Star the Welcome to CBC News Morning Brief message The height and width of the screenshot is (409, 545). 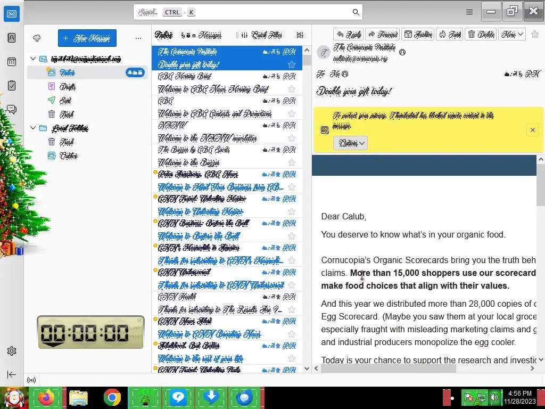(x=292, y=89)
